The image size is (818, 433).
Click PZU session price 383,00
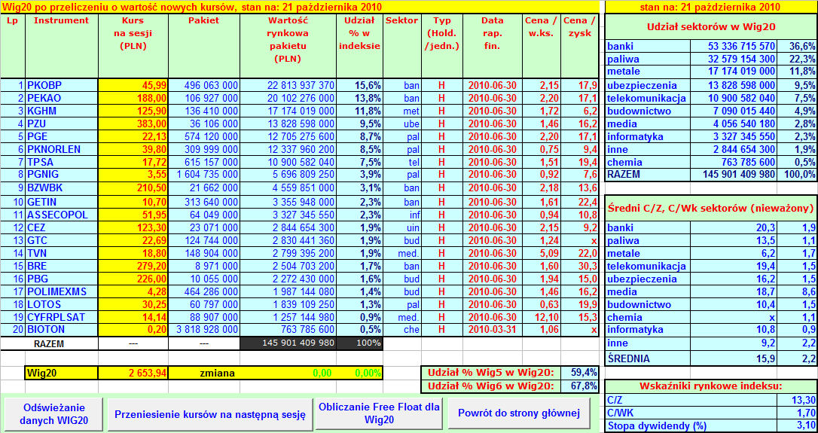coord(133,123)
